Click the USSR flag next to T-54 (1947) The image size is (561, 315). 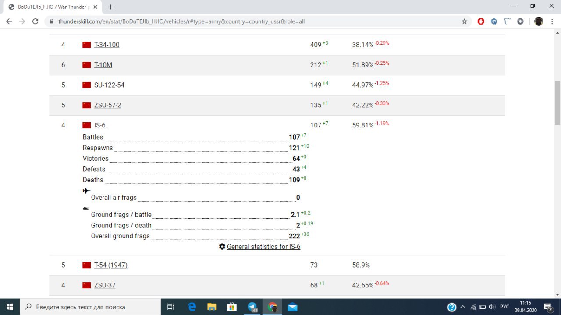(87, 265)
